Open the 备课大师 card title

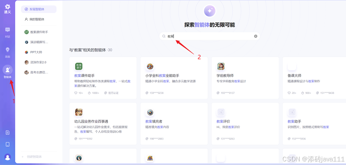(294, 76)
